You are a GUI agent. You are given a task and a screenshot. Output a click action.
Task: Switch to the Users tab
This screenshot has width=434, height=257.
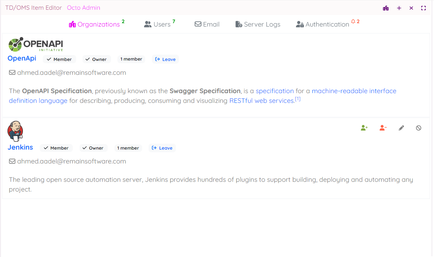[x=158, y=24]
